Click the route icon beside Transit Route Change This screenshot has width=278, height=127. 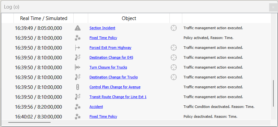pos(78,97)
